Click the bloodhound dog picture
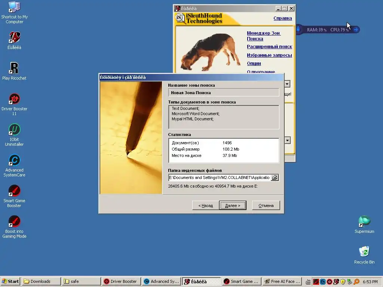 pos(211,52)
